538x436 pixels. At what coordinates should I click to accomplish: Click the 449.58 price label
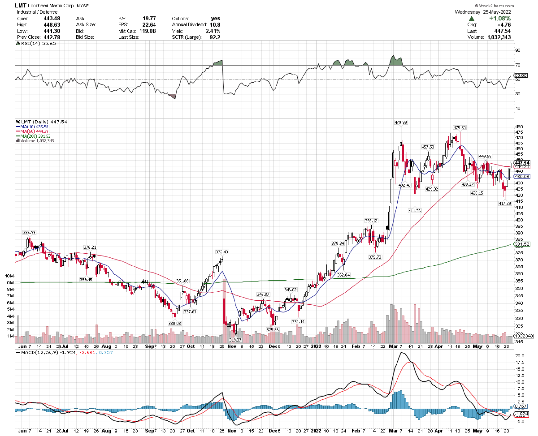[x=485, y=156]
